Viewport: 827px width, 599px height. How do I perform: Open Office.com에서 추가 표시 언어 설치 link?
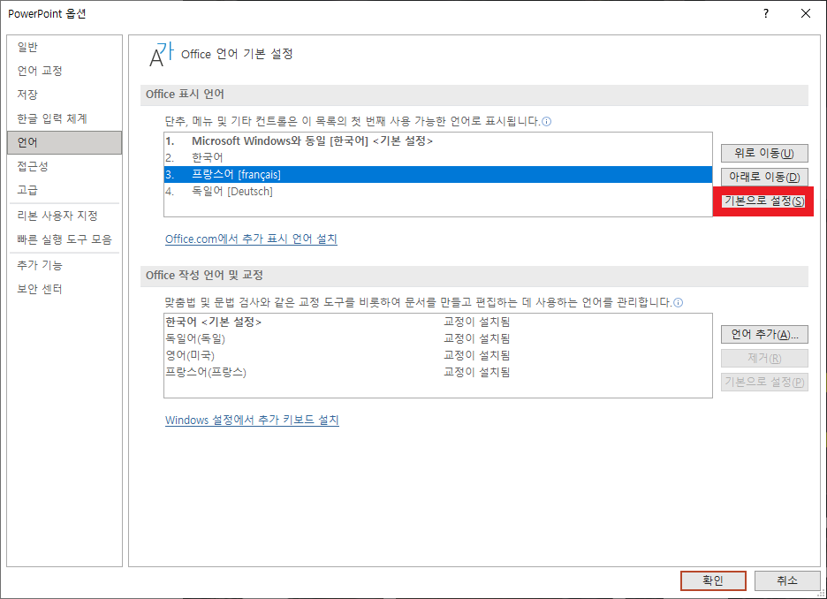251,239
